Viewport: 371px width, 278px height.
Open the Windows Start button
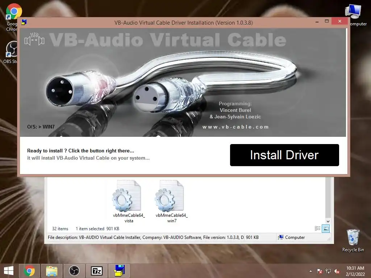coord(9,271)
